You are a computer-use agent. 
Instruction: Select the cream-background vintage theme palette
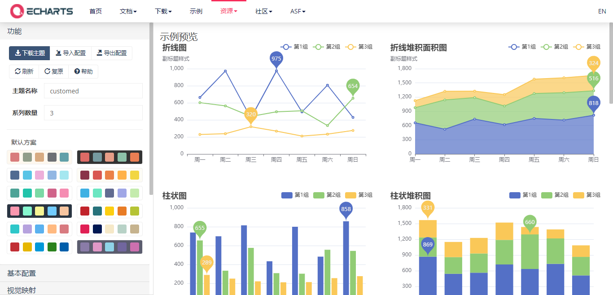click(x=39, y=157)
